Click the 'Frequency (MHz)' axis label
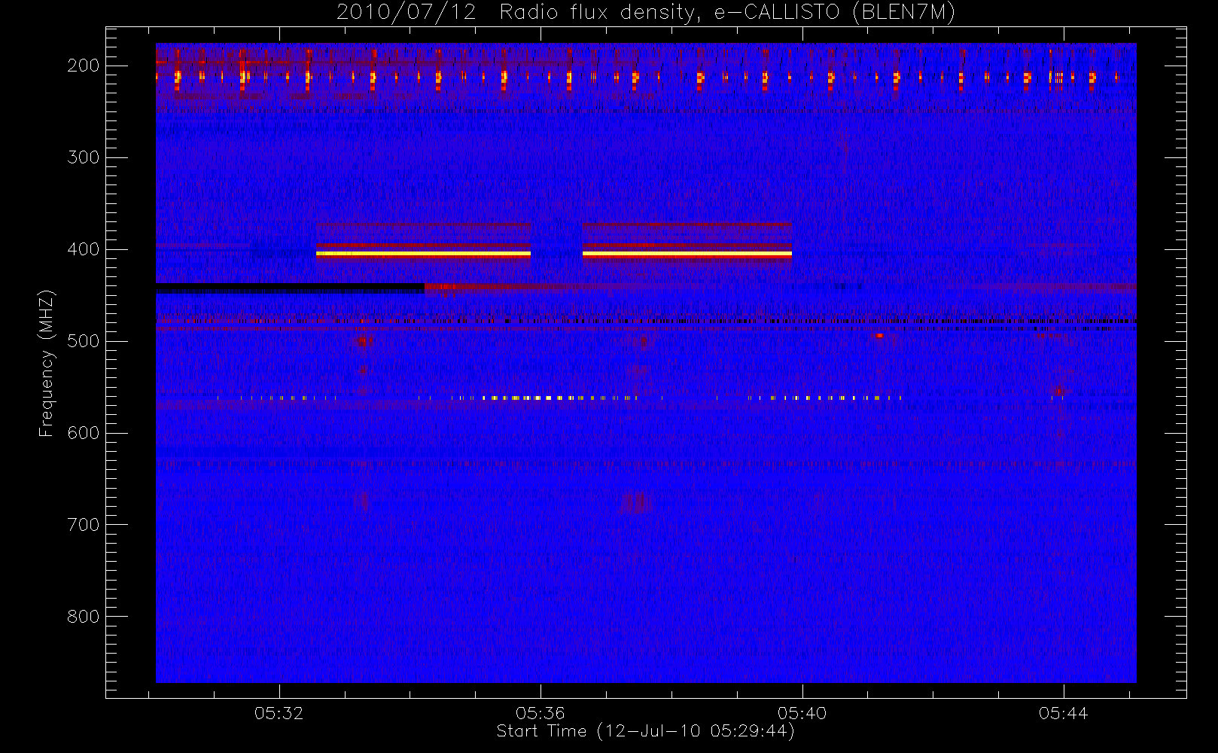The height and width of the screenshot is (753, 1218). pyautogui.click(x=47, y=363)
